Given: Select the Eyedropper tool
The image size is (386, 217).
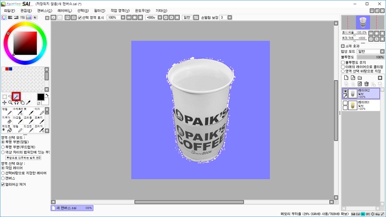Looking at the screenshot, I should (28, 103).
